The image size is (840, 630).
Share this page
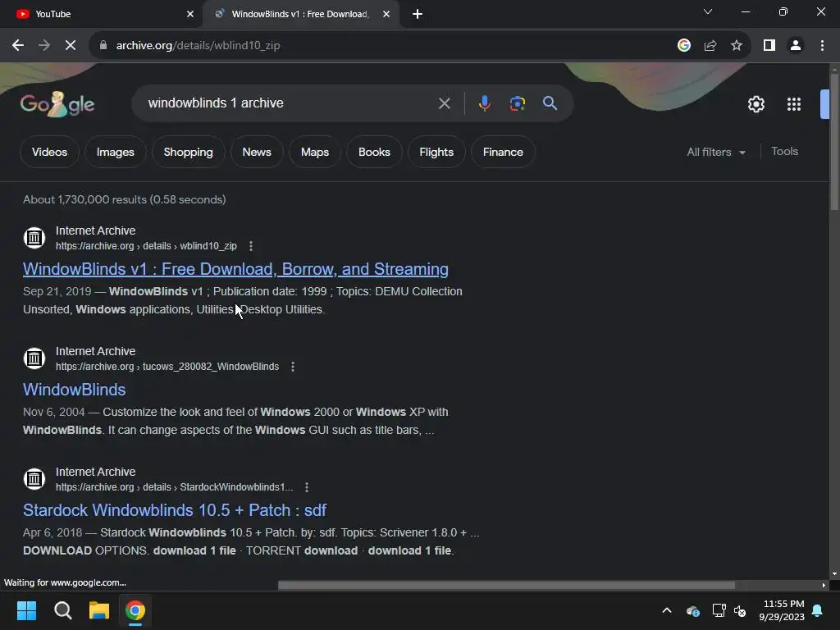pyautogui.click(x=710, y=46)
